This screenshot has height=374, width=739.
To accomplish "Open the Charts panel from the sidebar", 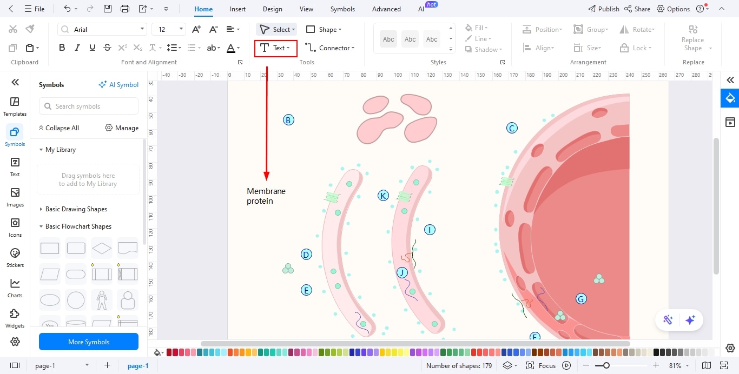I will (15, 287).
